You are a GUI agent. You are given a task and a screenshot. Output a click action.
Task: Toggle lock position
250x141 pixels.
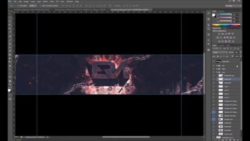224,56
